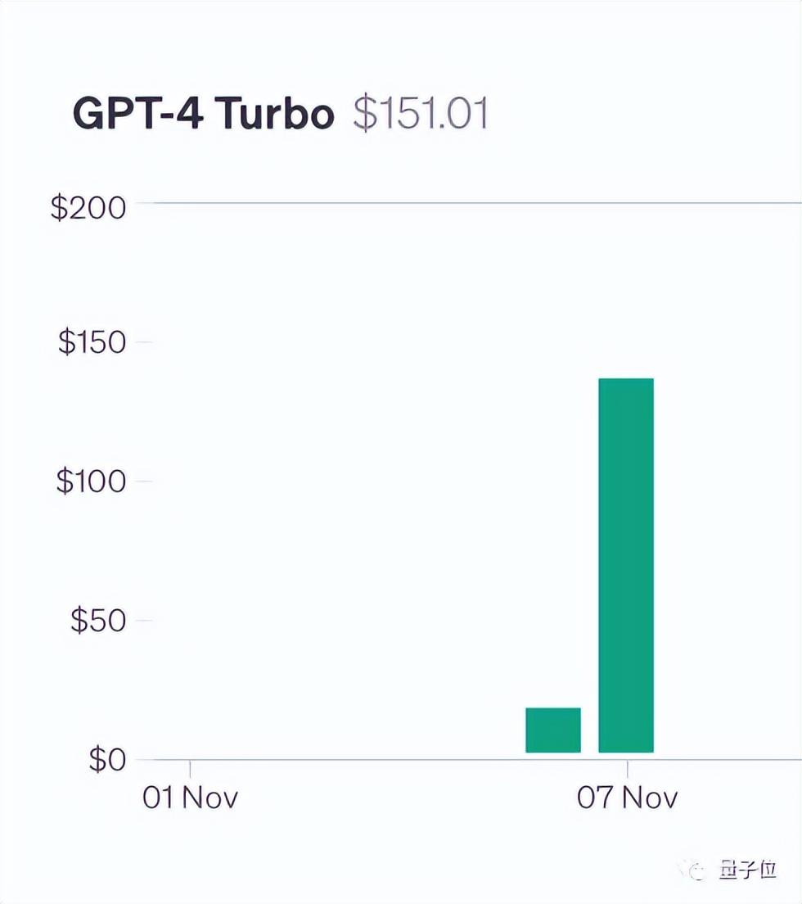Click the $50 y-axis label

coord(98,621)
